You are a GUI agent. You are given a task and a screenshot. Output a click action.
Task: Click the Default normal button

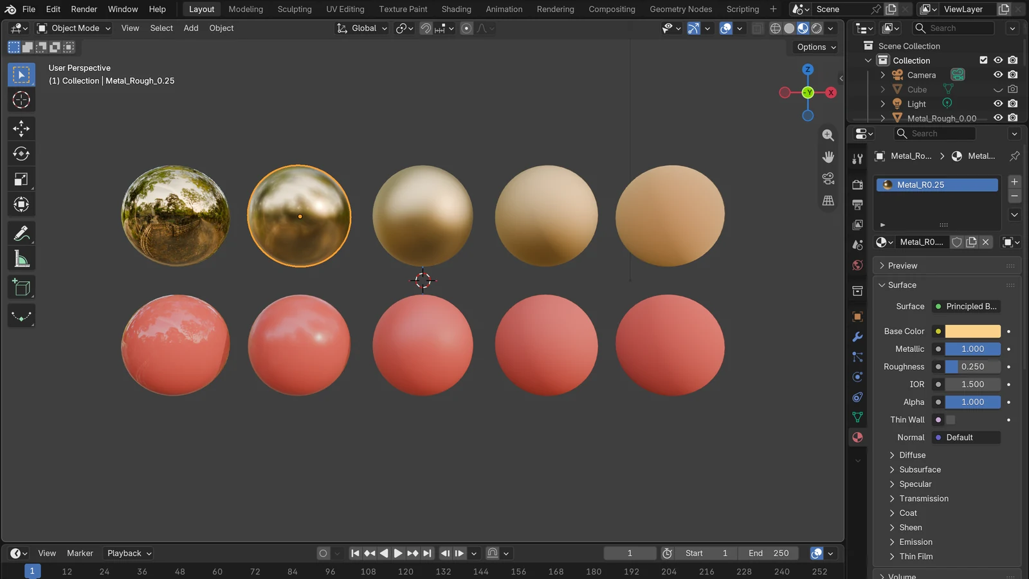tap(966, 437)
